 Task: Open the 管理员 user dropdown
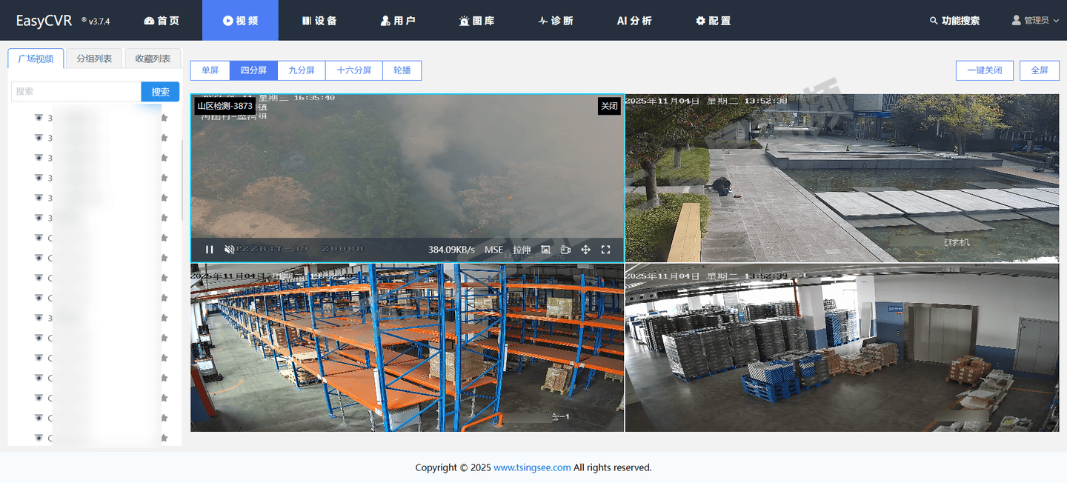click(1034, 21)
